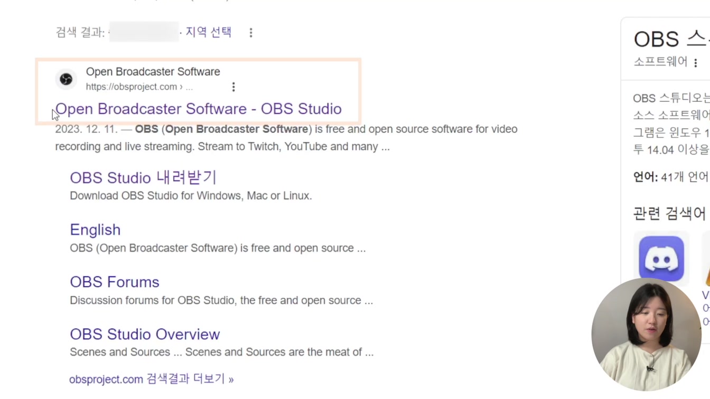Click the Open Broadcaster Software site name
Viewport: 710px width, 399px height.
153,72
